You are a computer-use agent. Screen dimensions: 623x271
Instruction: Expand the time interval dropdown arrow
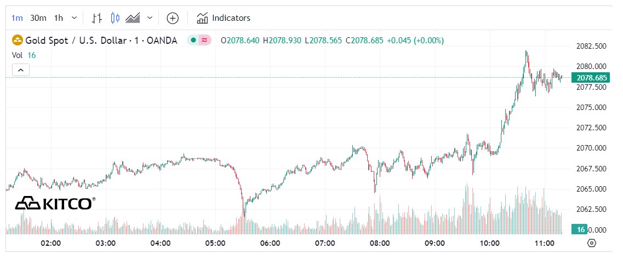tap(75, 18)
